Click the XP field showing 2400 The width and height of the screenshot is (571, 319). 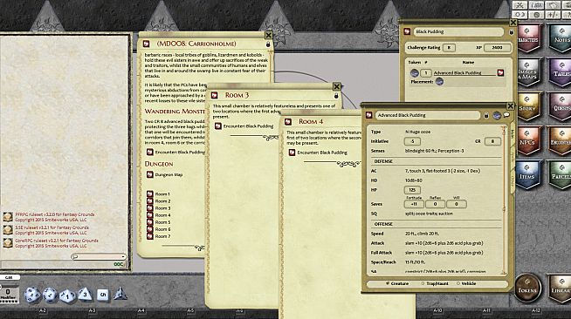click(497, 48)
